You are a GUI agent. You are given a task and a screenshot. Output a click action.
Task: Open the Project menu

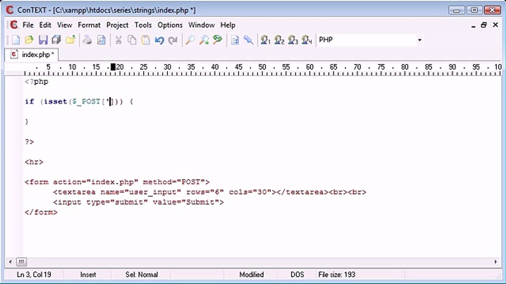(117, 25)
